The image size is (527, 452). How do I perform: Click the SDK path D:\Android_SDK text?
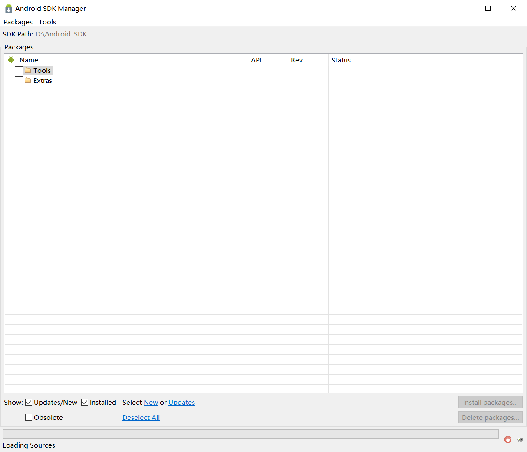61,34
